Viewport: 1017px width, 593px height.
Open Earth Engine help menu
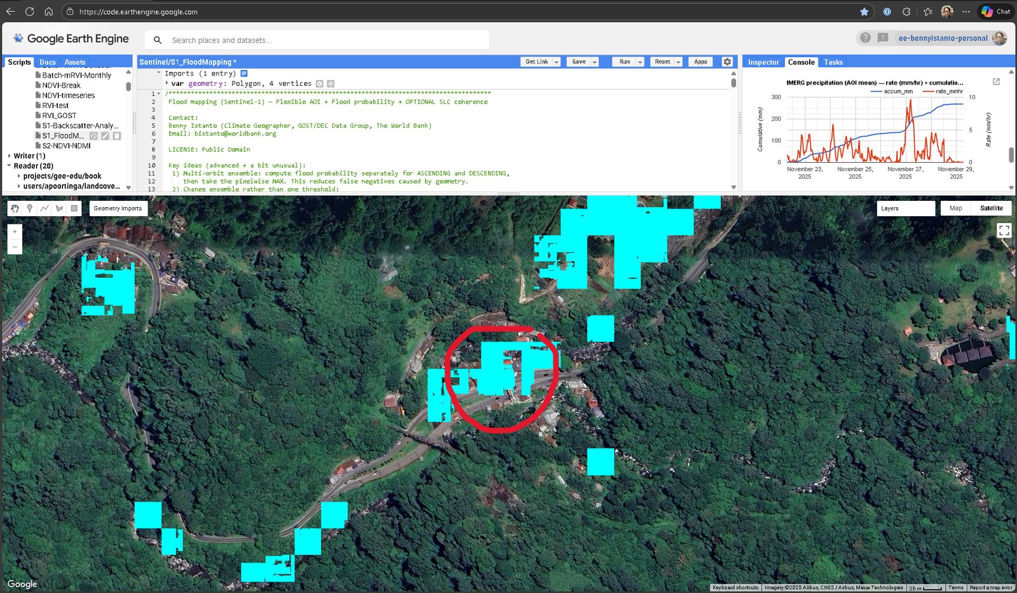865,38
